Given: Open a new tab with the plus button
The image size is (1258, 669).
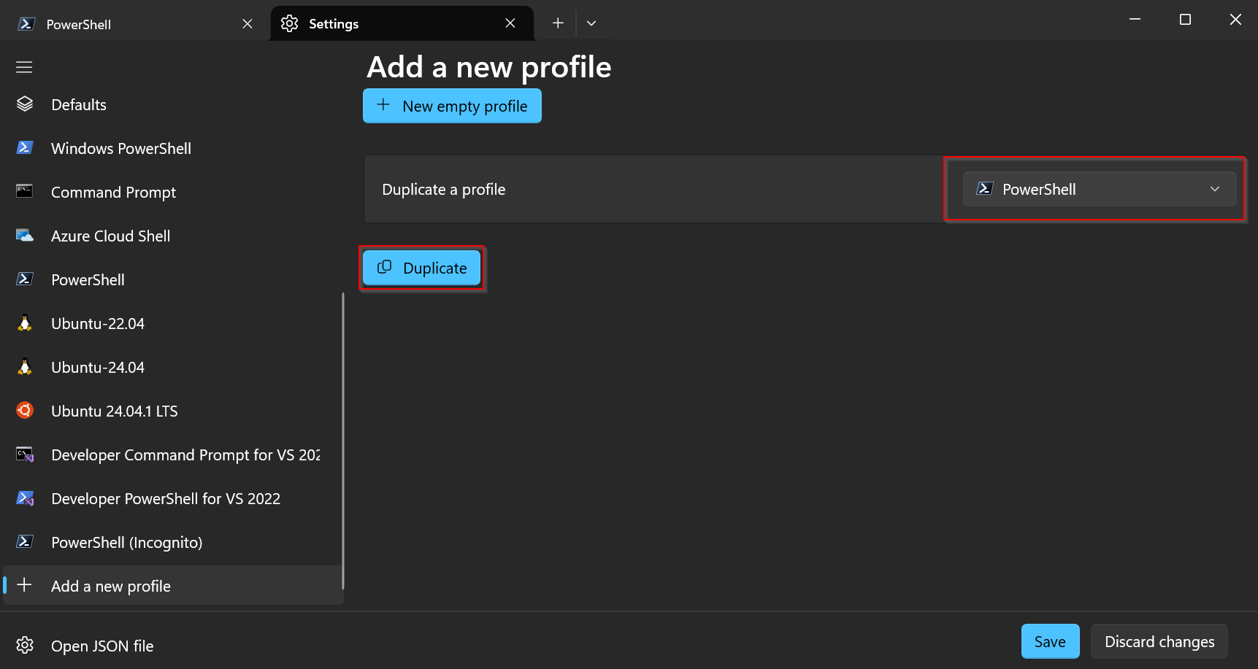Looking at the screenshot, I should pyautogui.click(x=558, y=23).
